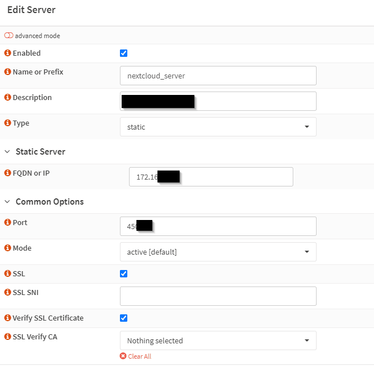Viewport: 374px width, 378px height.
Task: Focus the FQDN or IP field
Action: [x=211, y=177]
